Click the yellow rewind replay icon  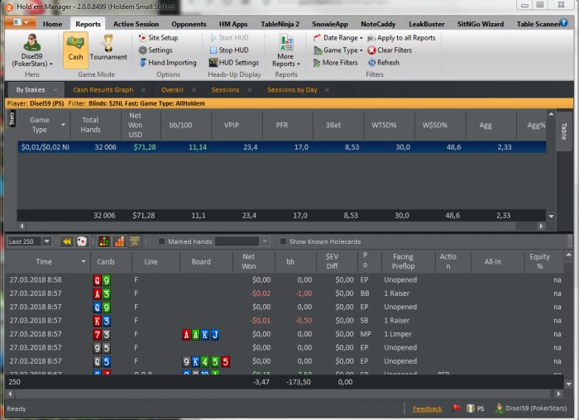click(x=67, y=241)
